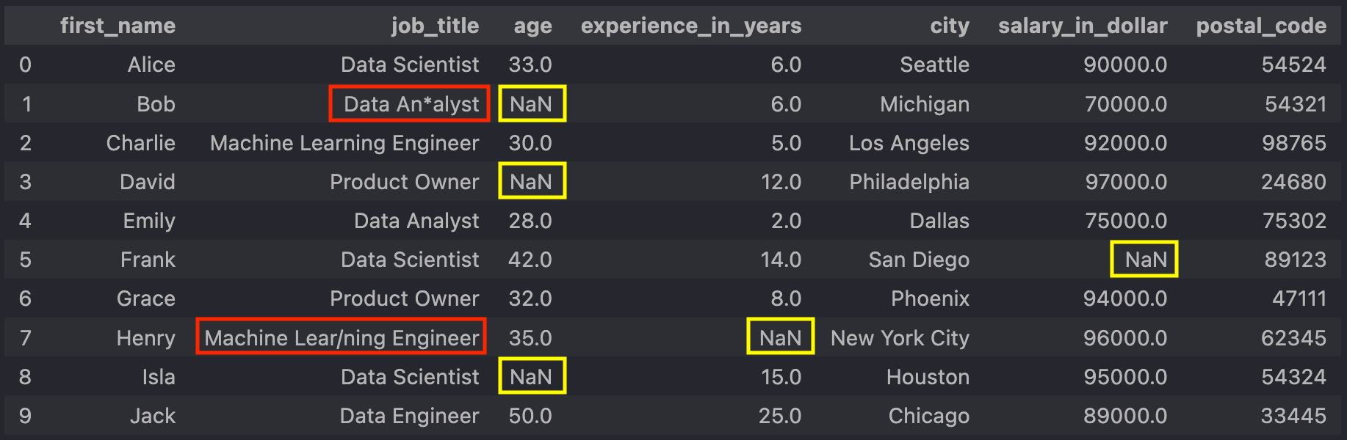Select the 33445 postal code cell

[x=1293, y=415]
